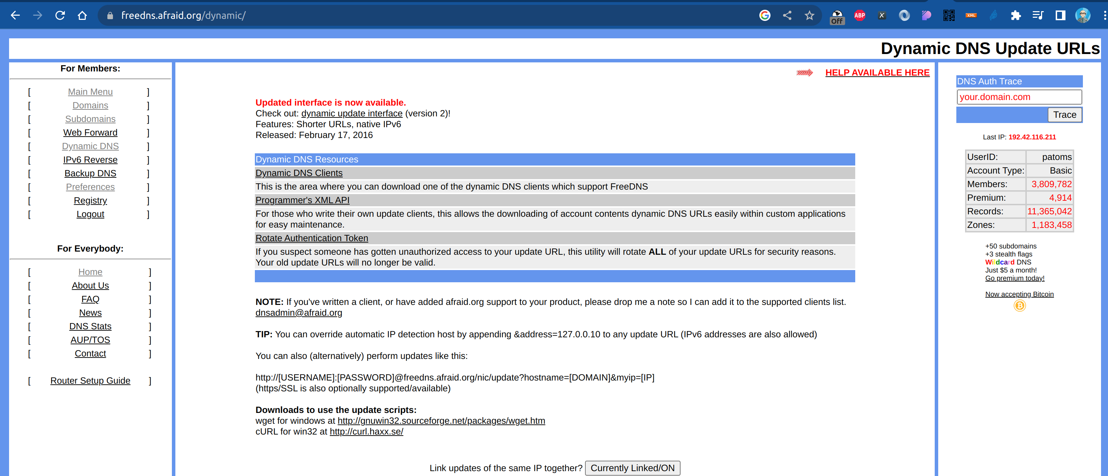Click the Last IP 192.42.116.211 value
Screen dimensions: 1108x476
pyautogui.click(x=1032, y=137)
